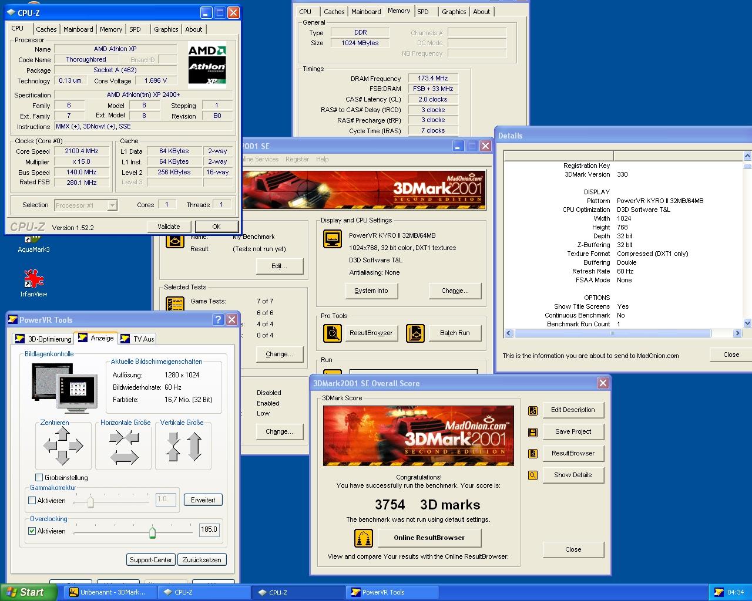Click the Selected Tests checklist icon
Screen dimensions: 752x601
(x=175, y=305)
